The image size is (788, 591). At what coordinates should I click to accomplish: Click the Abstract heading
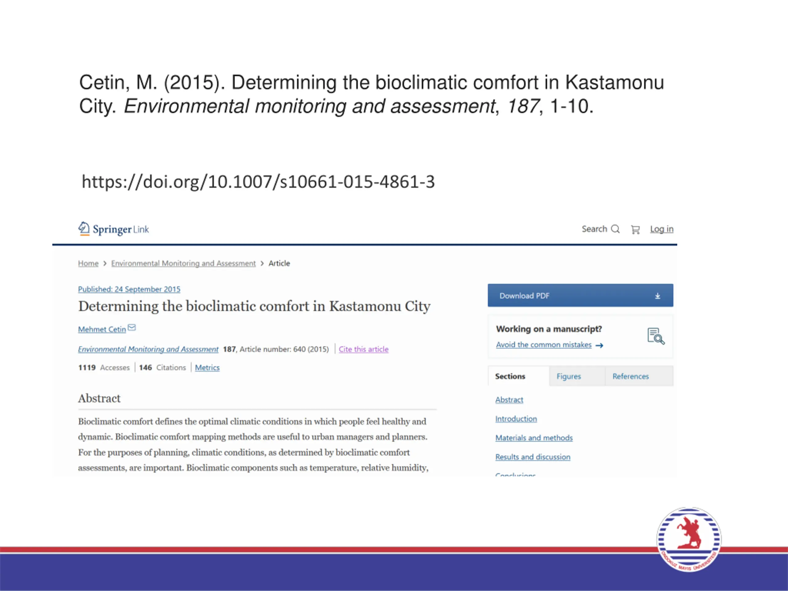[99, 398]
